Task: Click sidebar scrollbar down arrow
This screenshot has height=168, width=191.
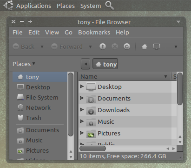Action: point(71,157)
